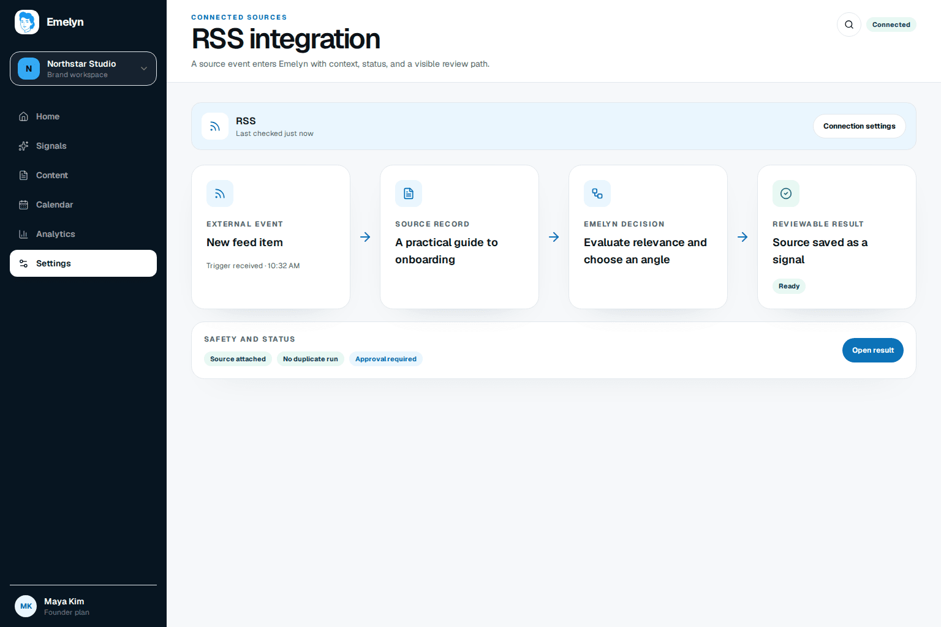Click the N workspace badge icon
The image size is (941, 627).
[x=29, y=69]
